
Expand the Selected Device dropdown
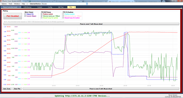tap(87, 4)
